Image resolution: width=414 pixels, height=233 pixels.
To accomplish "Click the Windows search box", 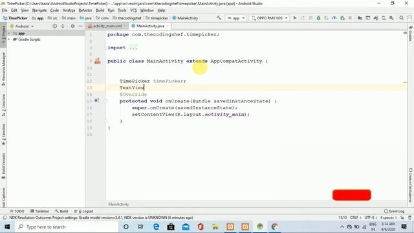I will 67,227.
